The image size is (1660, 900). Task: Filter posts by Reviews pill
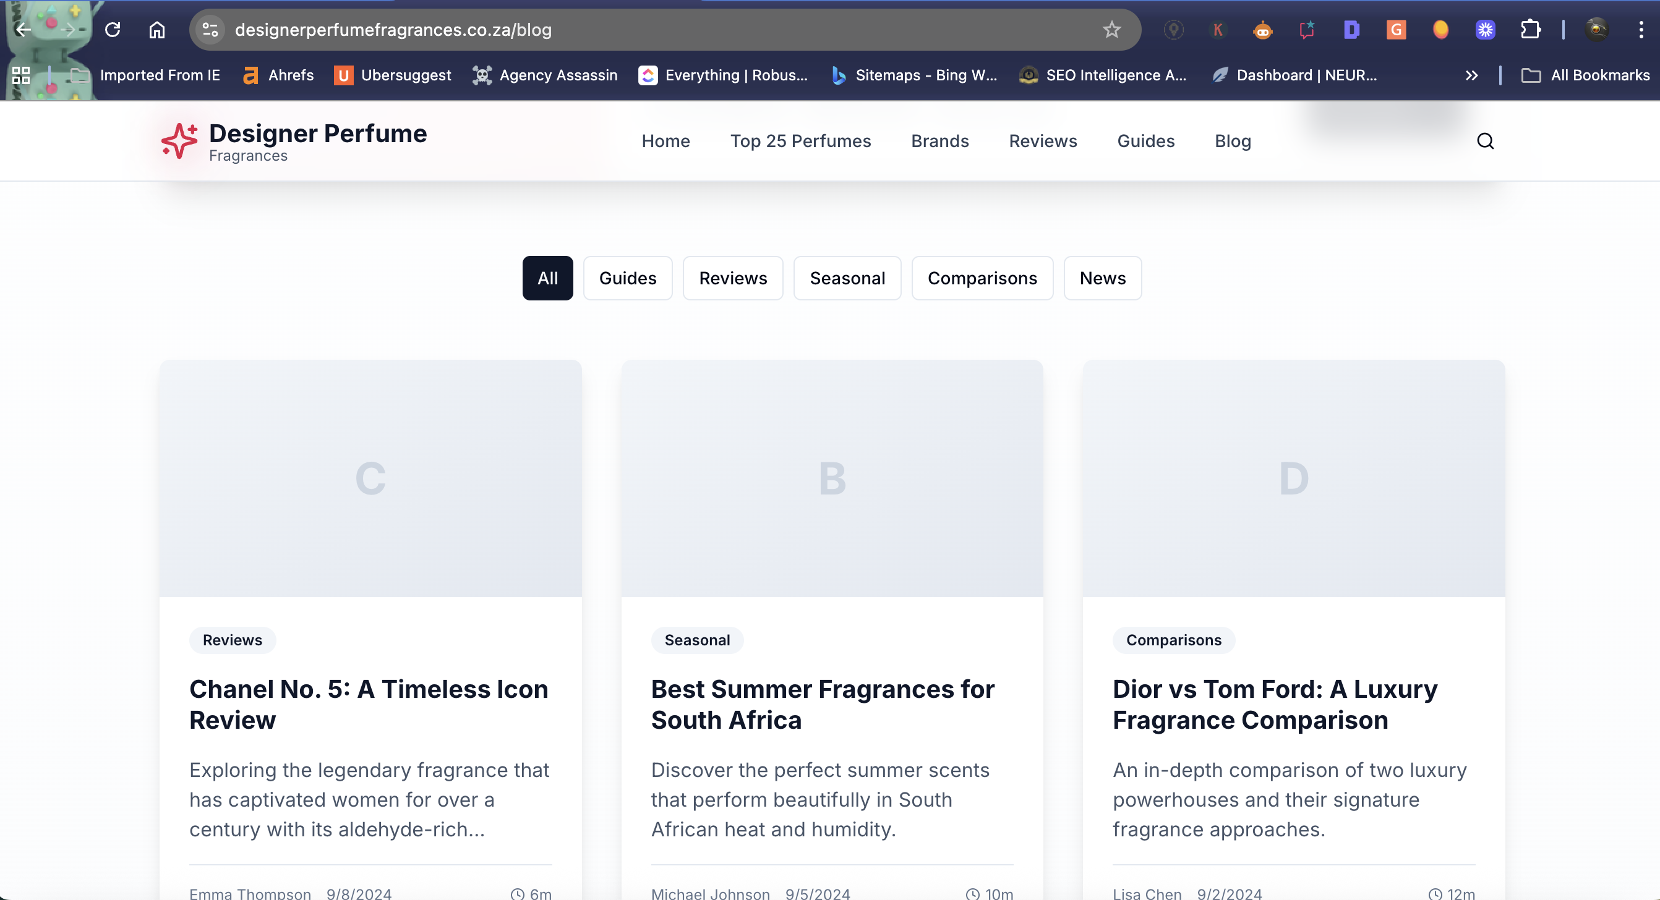point(733,278)
